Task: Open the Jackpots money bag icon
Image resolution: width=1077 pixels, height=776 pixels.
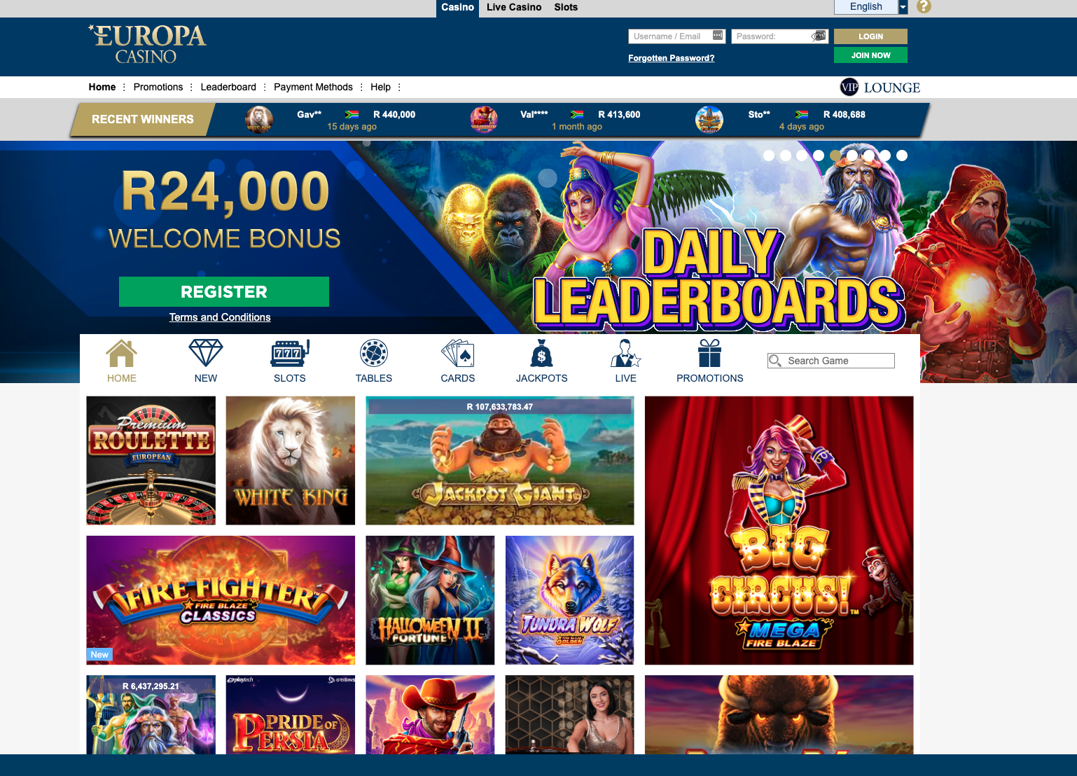Action: [541, 354]
